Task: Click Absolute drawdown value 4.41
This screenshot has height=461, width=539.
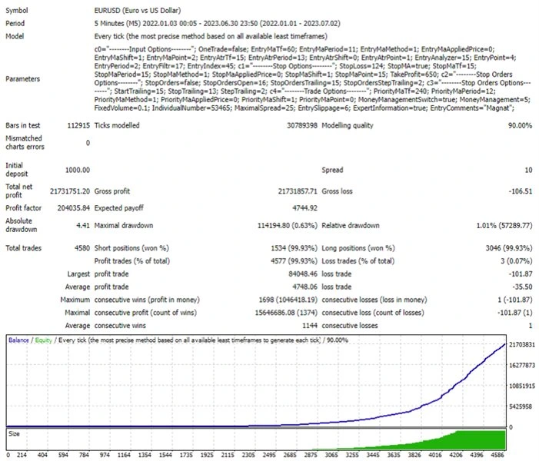Action: click(83, 226)
